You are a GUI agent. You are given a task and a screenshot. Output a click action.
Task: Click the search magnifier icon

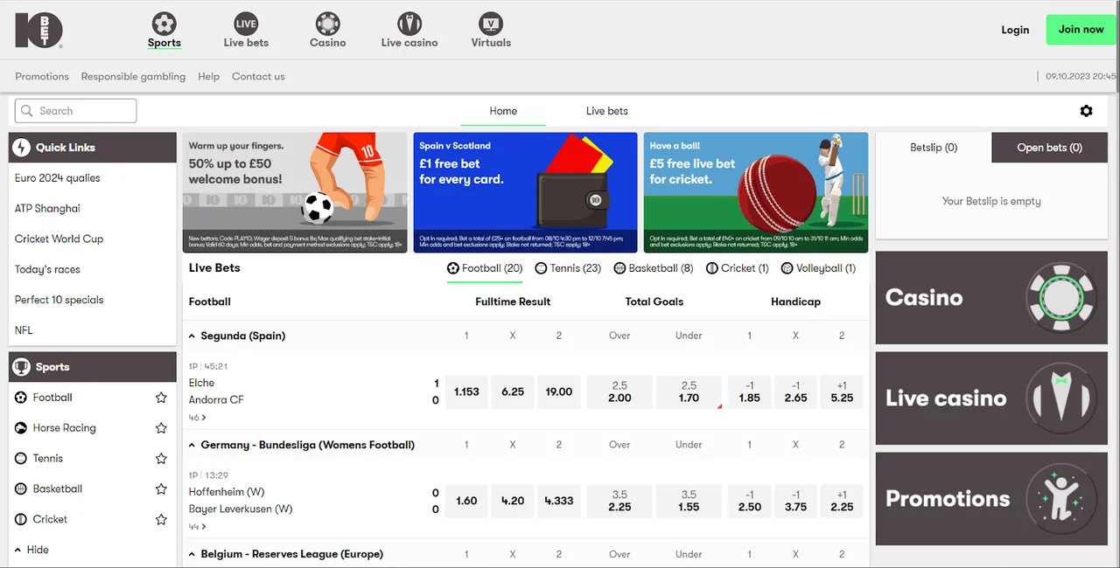(28, 111)
